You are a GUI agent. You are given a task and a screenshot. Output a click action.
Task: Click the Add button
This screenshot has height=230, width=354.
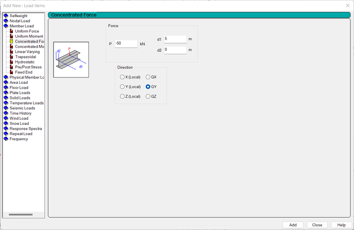293,225
